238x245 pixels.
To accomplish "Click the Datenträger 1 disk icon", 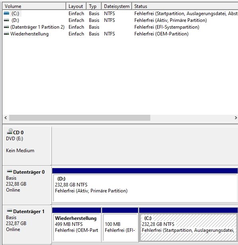I will [10, 211].
